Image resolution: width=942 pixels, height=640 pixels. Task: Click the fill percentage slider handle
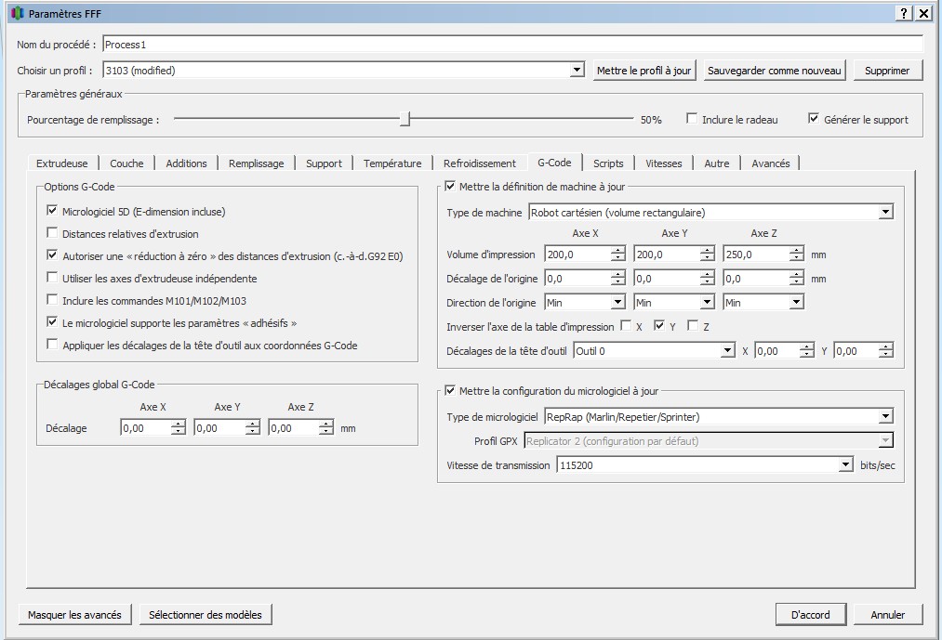[405, 119]
